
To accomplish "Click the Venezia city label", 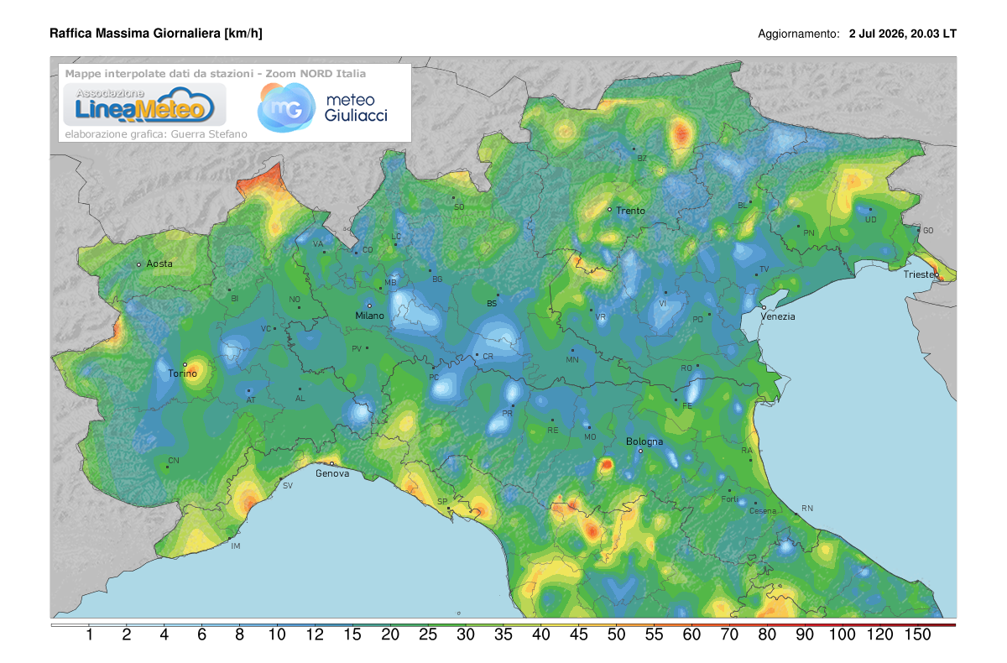I will (x=778, y=316).
